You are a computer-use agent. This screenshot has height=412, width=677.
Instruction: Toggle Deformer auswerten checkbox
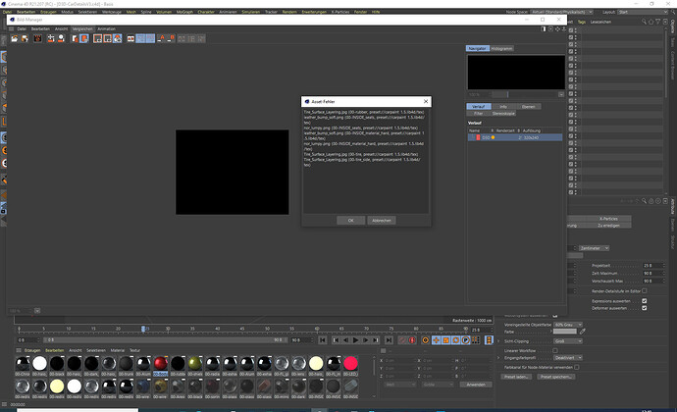tap(645, 308)
